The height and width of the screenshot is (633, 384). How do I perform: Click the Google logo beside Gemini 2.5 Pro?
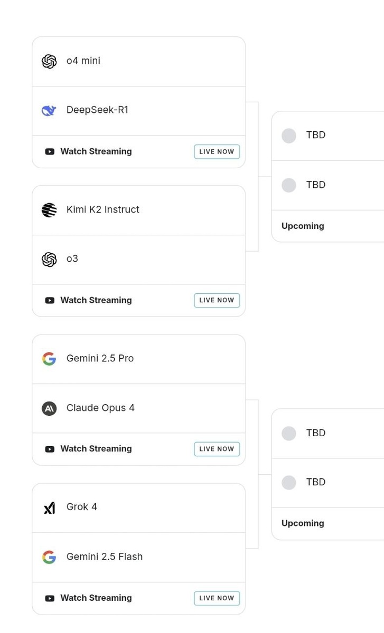pos(49,359)
